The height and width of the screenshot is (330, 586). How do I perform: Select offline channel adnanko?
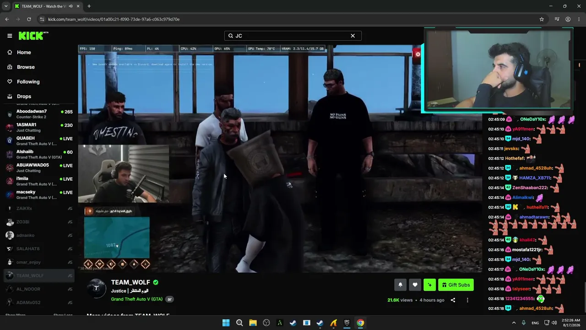39,235
